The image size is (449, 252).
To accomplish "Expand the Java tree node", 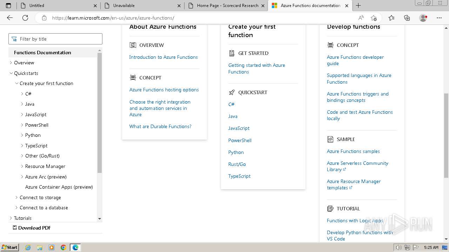I will [x=22, y=104].
